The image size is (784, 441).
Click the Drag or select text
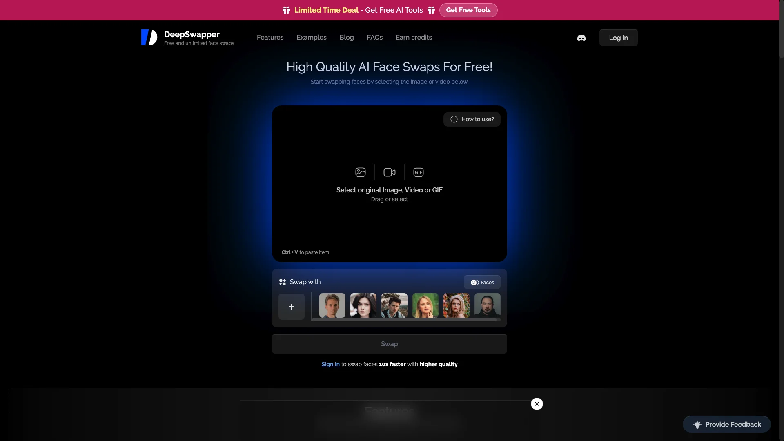tap(390, 199)
